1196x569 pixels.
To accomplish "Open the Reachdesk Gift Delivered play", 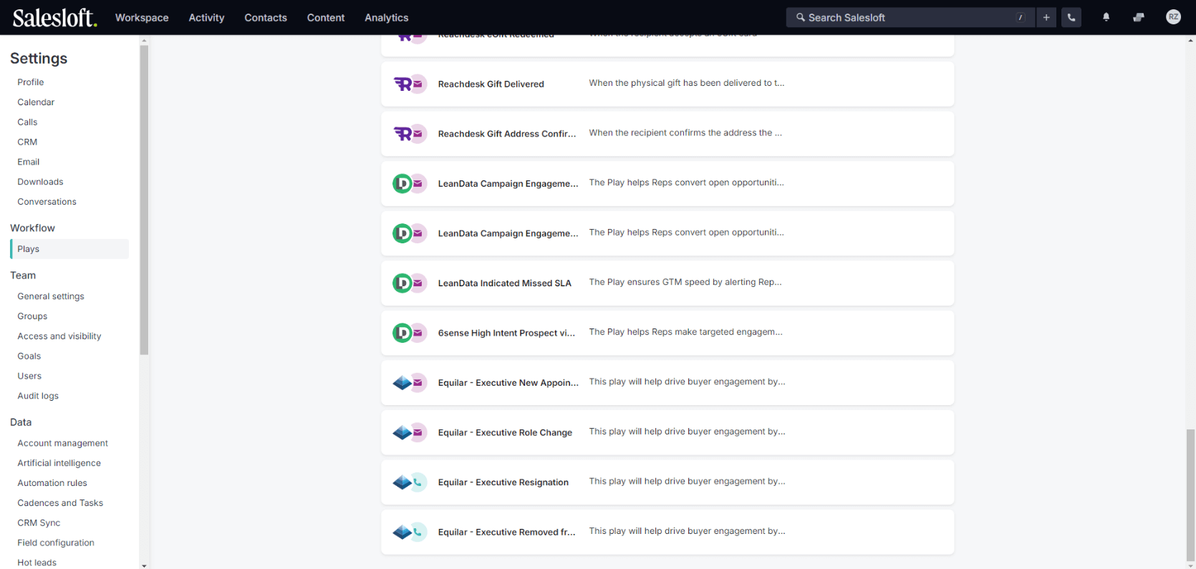I will tap(667, 84).
